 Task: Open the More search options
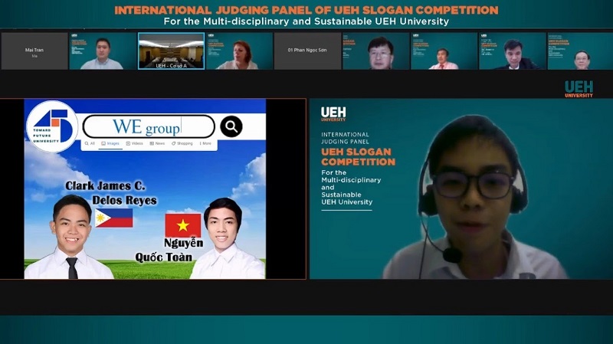[205, 143]
